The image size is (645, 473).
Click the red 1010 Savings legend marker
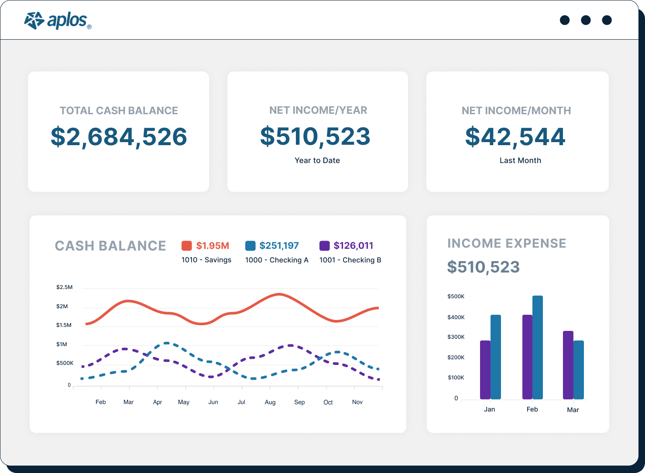186,245
